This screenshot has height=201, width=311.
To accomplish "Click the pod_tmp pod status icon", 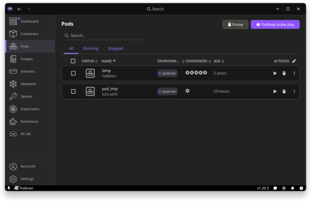I will pos(90,91).
